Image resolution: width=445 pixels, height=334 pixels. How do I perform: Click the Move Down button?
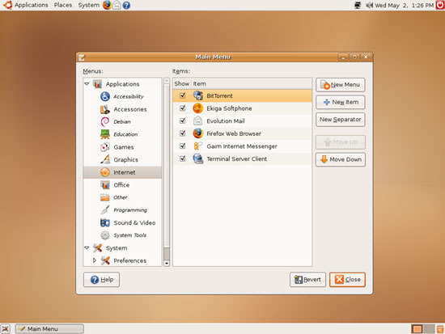point(341,159)
